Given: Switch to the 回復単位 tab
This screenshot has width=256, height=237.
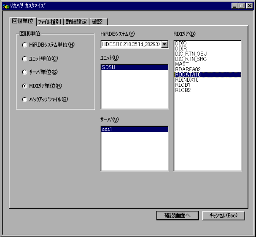Looking at the screenshot, I should click(22, 21).
